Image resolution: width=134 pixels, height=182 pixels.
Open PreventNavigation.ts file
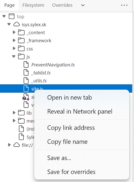(x=53, y=65)
